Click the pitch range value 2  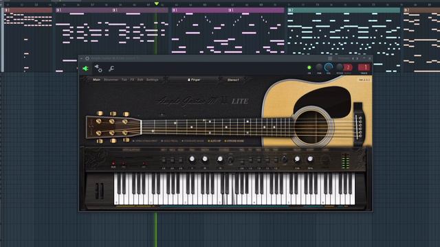click(348, 67)
